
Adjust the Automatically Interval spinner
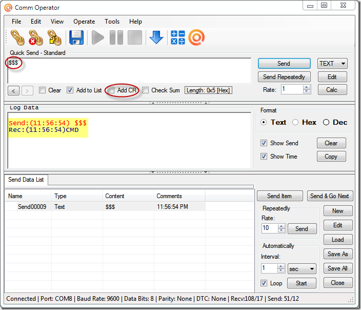coord(281,268)
